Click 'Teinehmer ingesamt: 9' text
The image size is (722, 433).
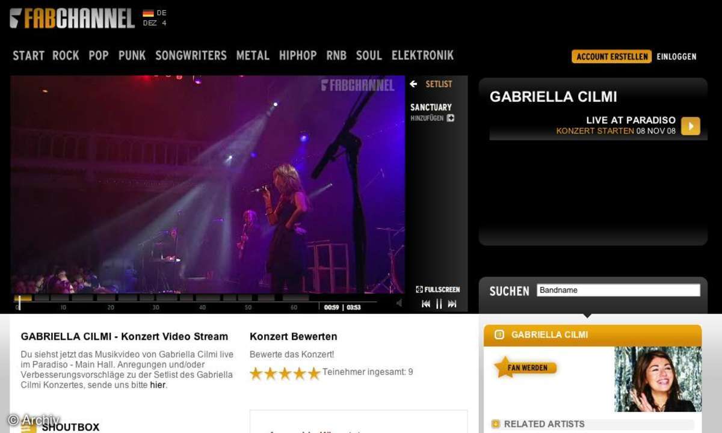pos(368,372)
